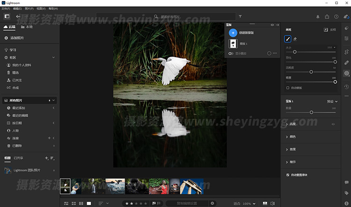Open the healing brush tool

[346, 62]
